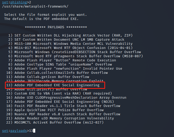Click the set:payloads input prompt

tap(16, 131)
